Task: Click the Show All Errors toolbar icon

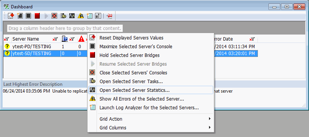Action: [81, 16]
